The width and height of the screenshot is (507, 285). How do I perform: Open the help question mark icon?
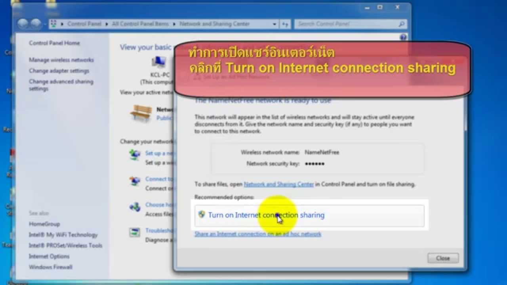[x=403, y=37]
